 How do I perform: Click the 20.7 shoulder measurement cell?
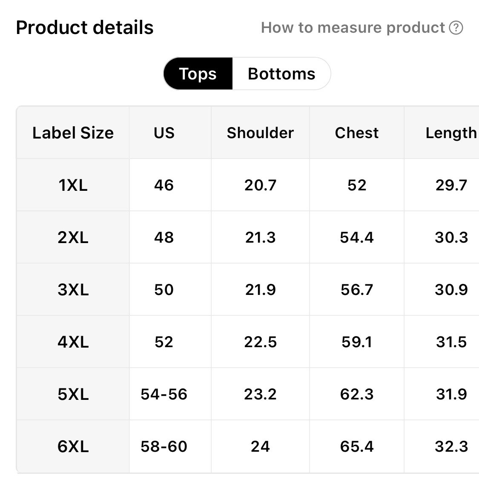point(260,185)
